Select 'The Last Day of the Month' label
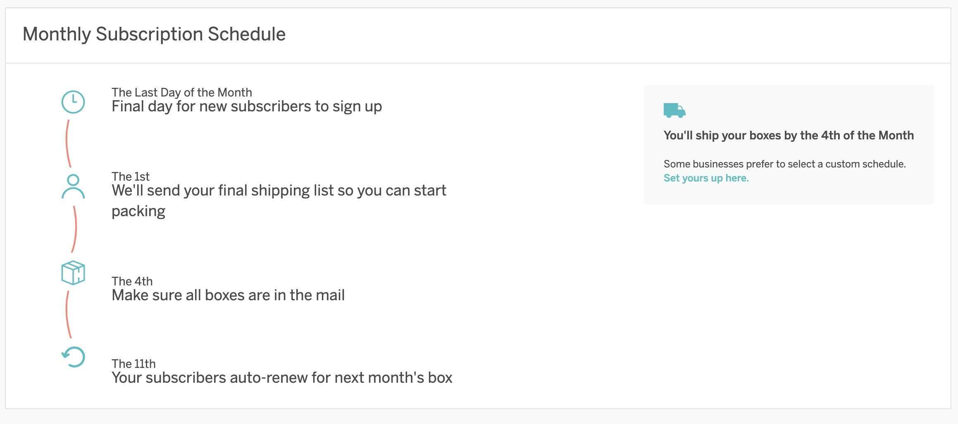The width and height of the screenshot is (958, 424). tap(182, 92)
